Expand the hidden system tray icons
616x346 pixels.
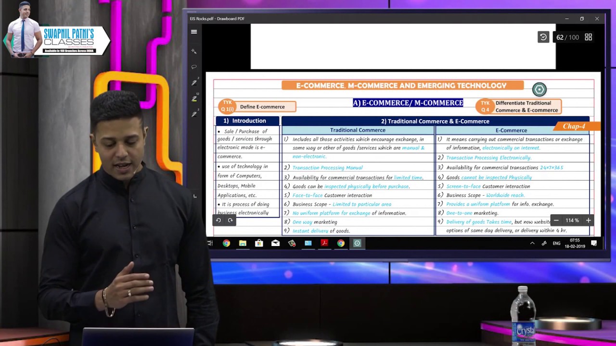coord(532,244)
